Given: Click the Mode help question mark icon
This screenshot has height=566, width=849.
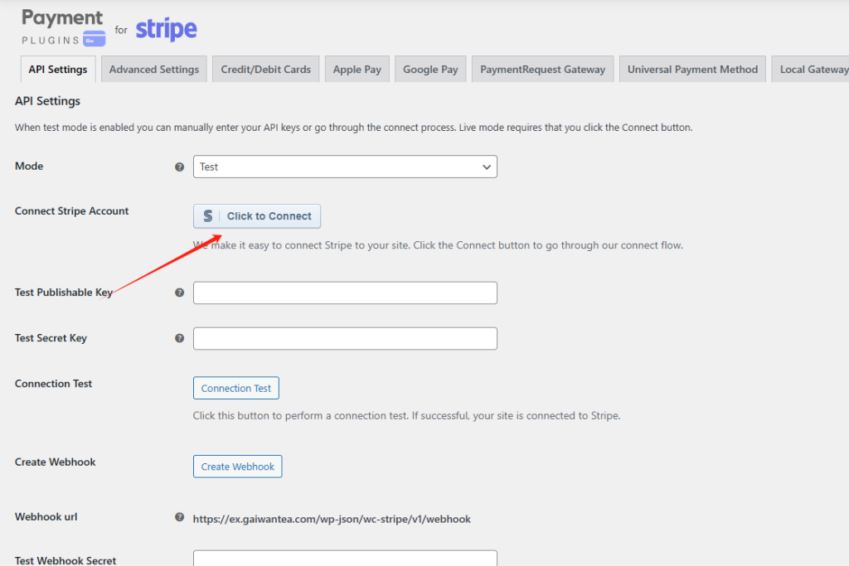Looking at the screenshot, I should click(x=179, y=167).
